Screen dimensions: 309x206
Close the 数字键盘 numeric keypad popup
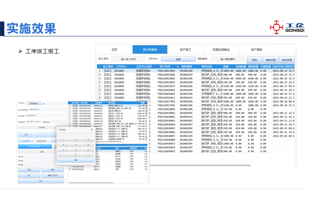pos(92,130)
